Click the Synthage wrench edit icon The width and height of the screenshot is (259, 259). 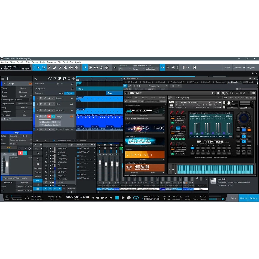tap(172, 102)
